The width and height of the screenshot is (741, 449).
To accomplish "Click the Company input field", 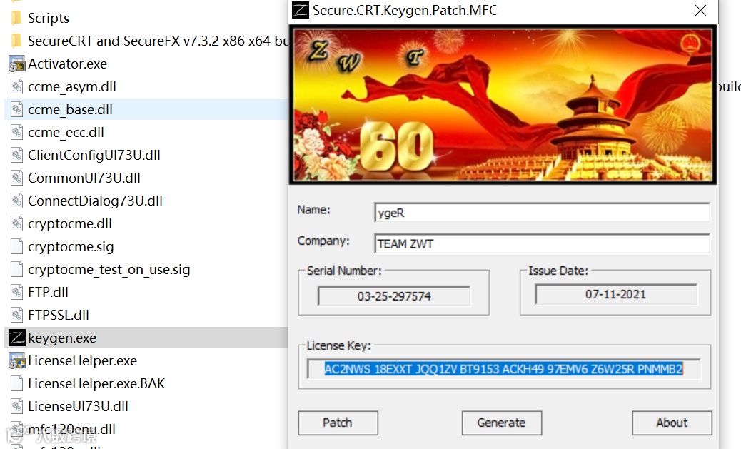I will coord(542,244).
